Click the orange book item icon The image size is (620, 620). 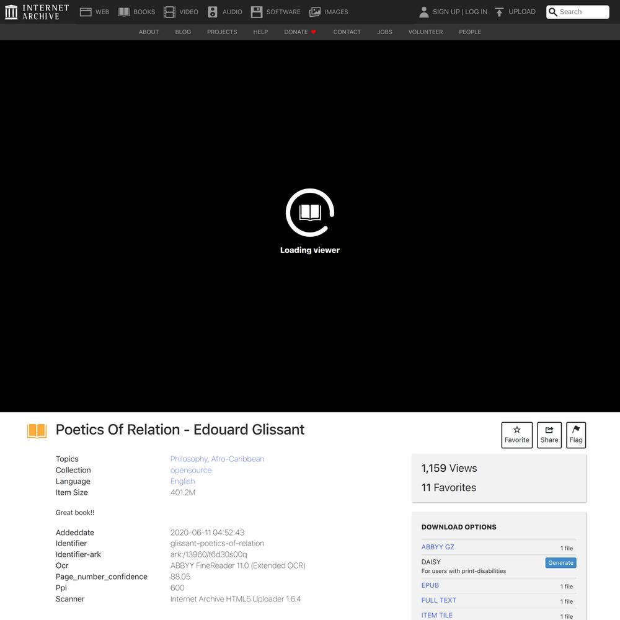click(x=37, y=431)
